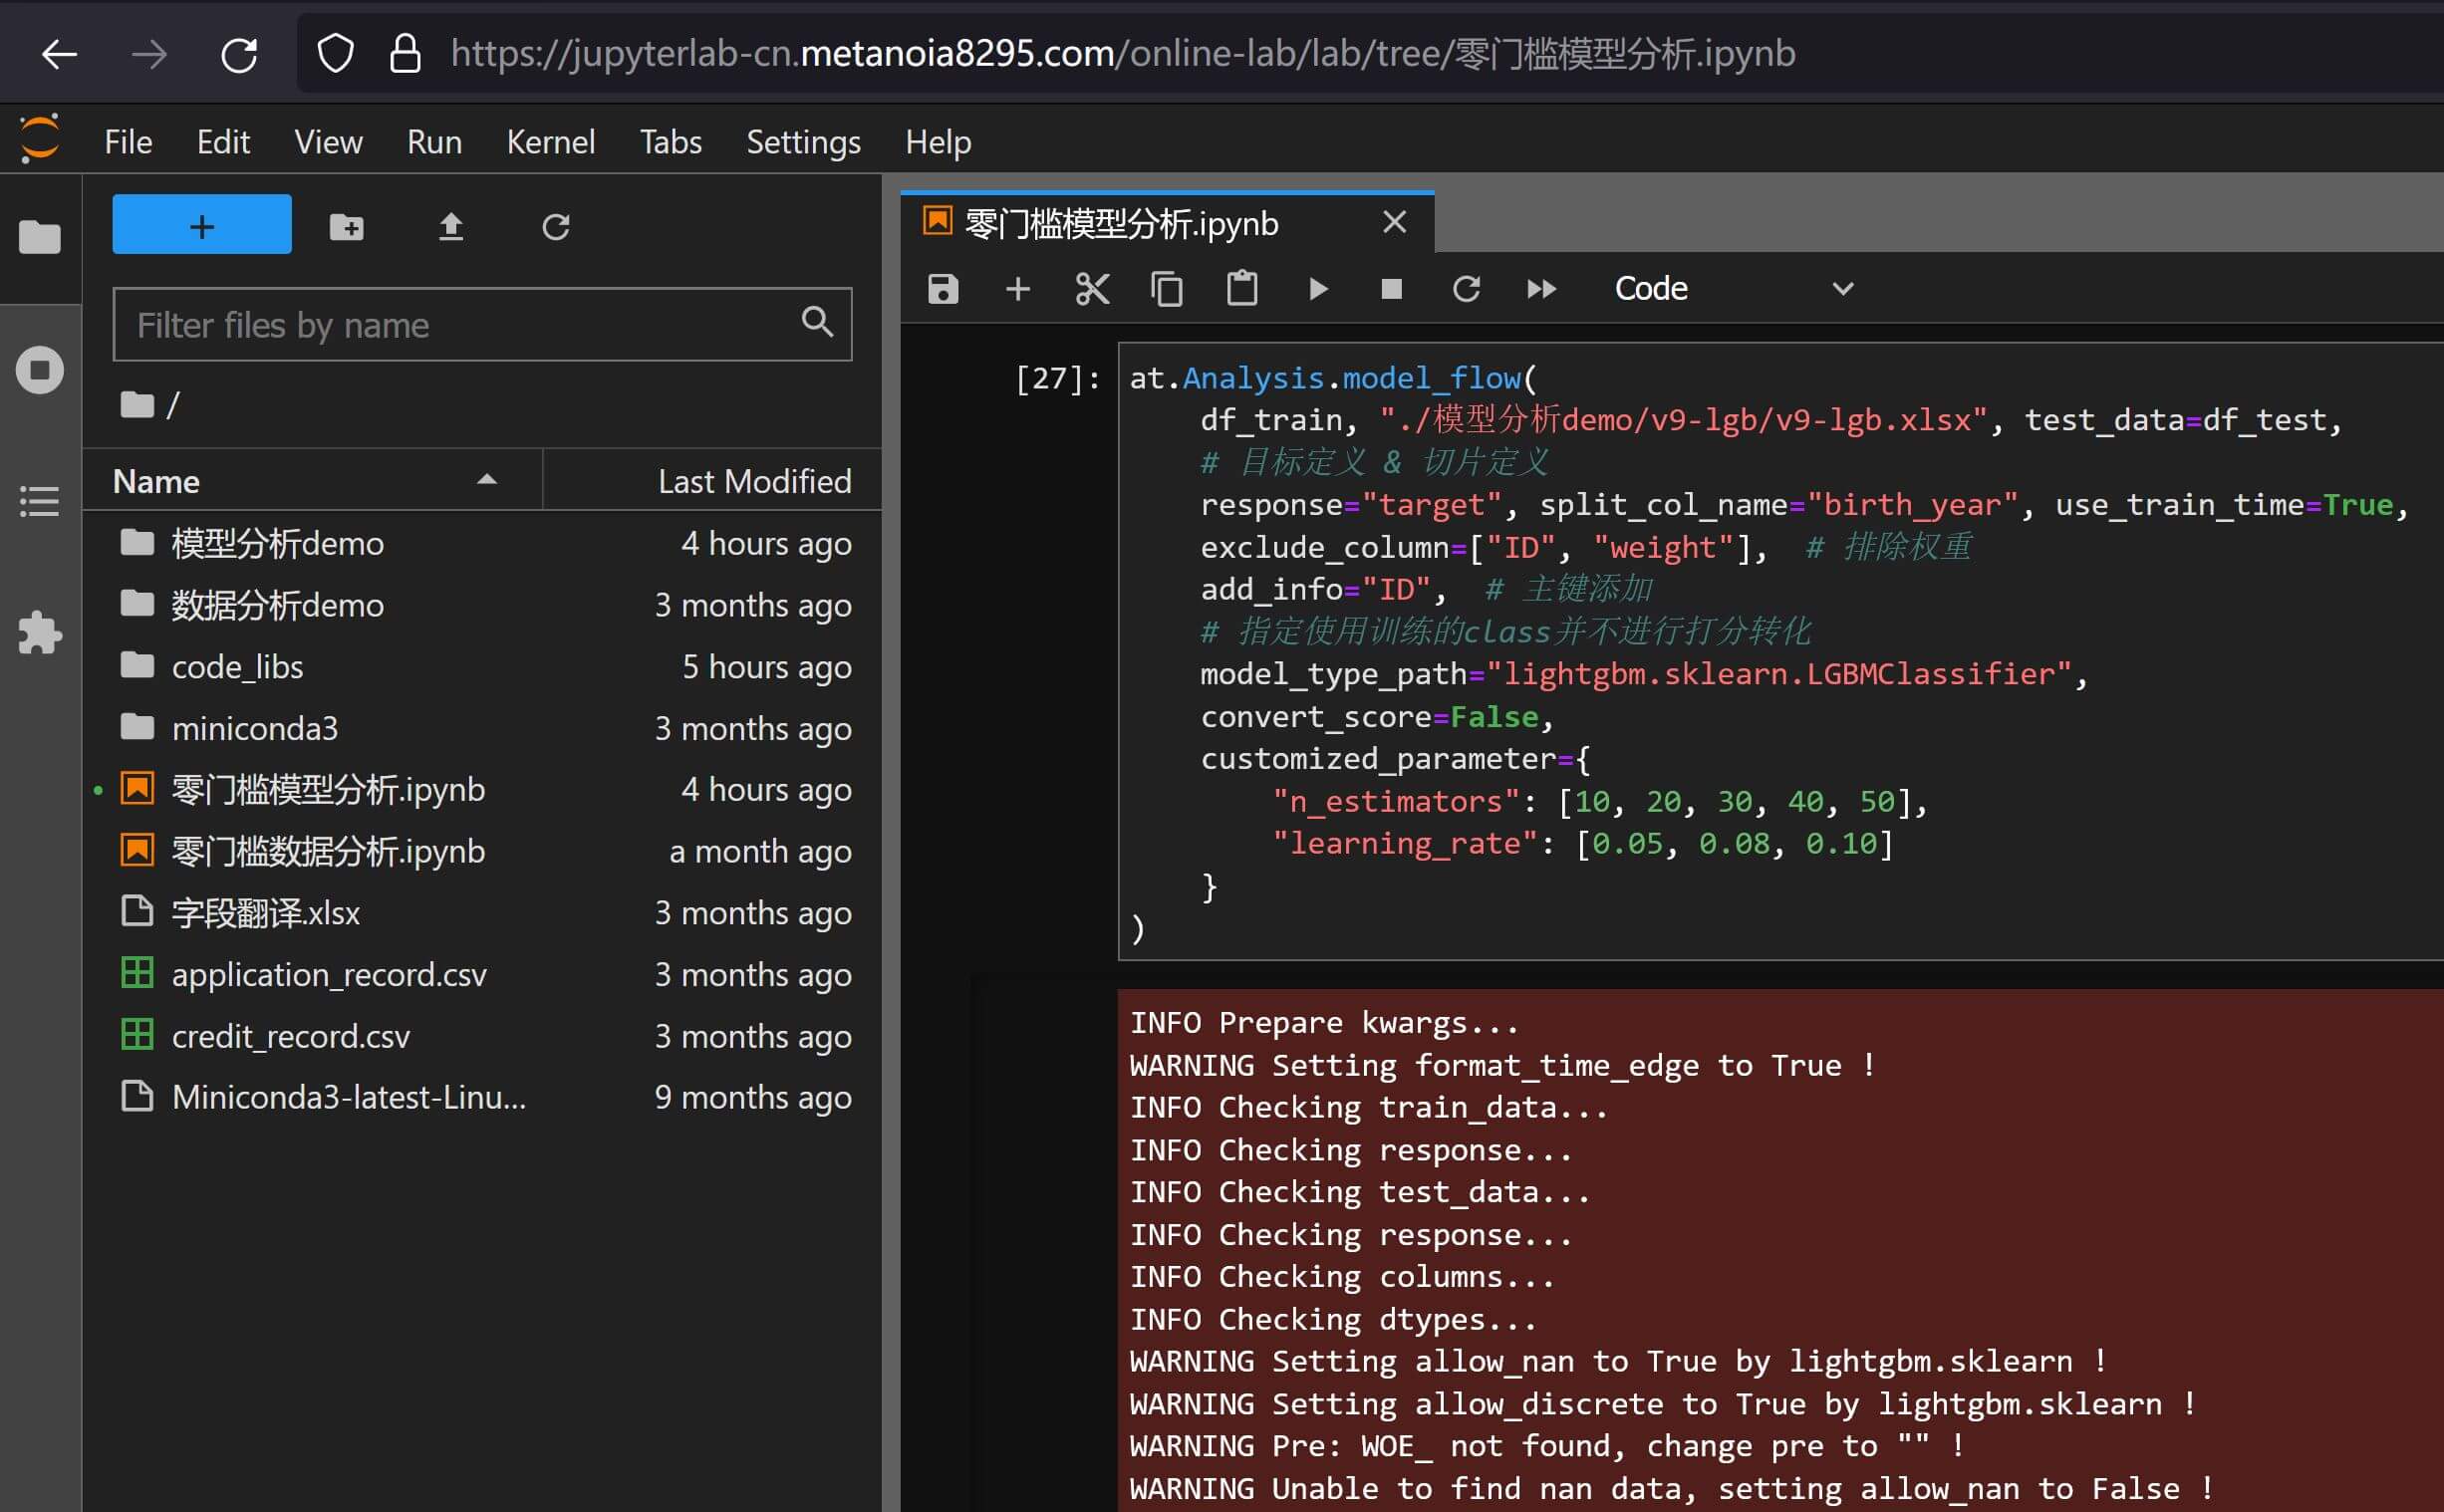Restart kernel and run all cells
The image size is (2444, 1512).
point(1541,289)
